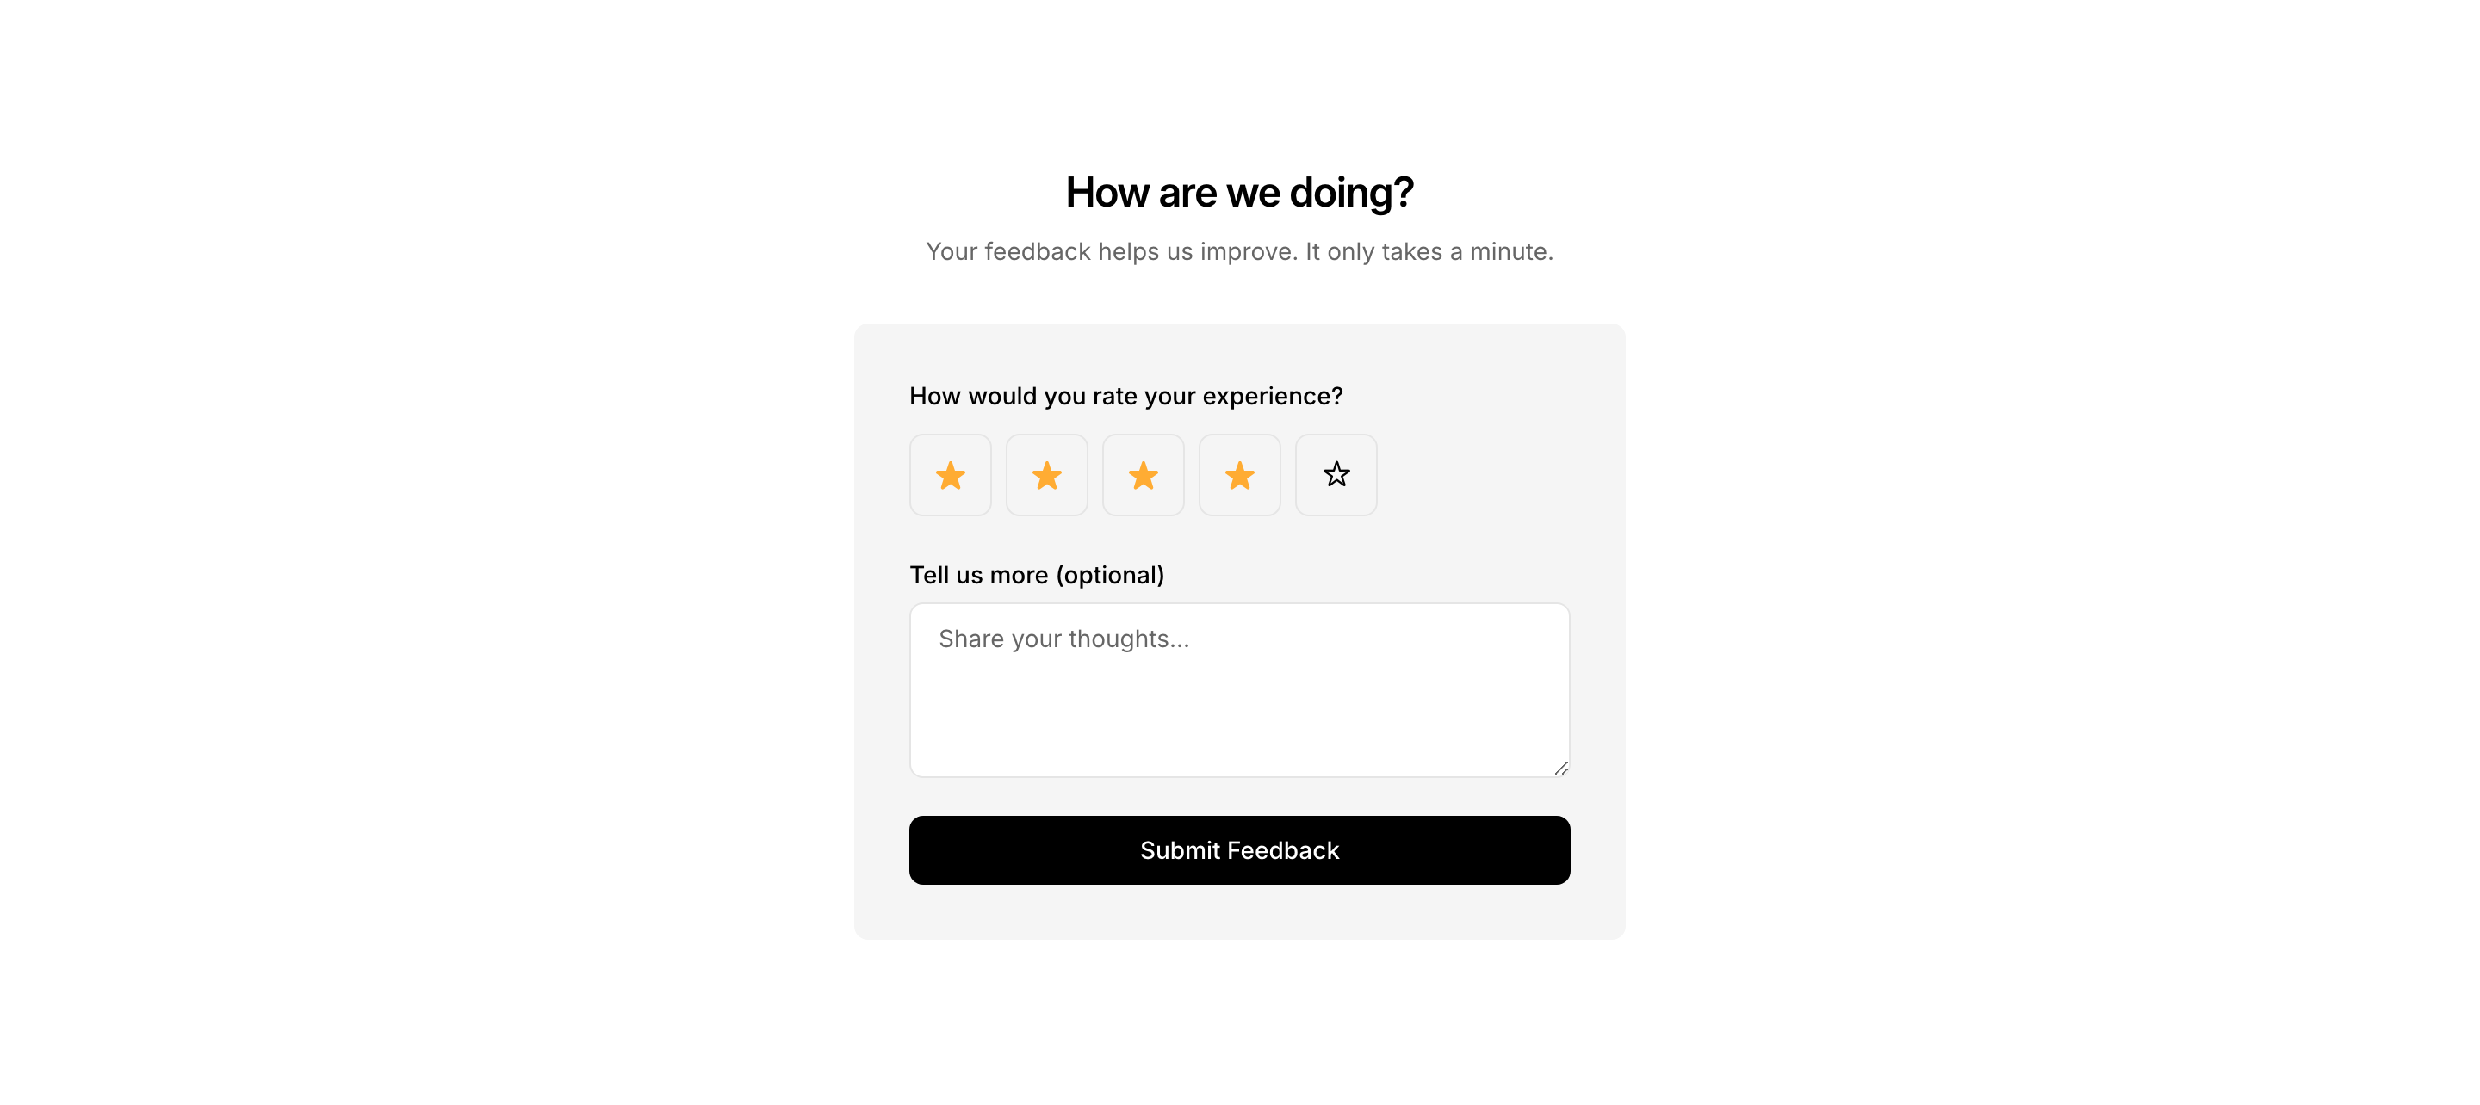Set rating to three stars

1143,474
